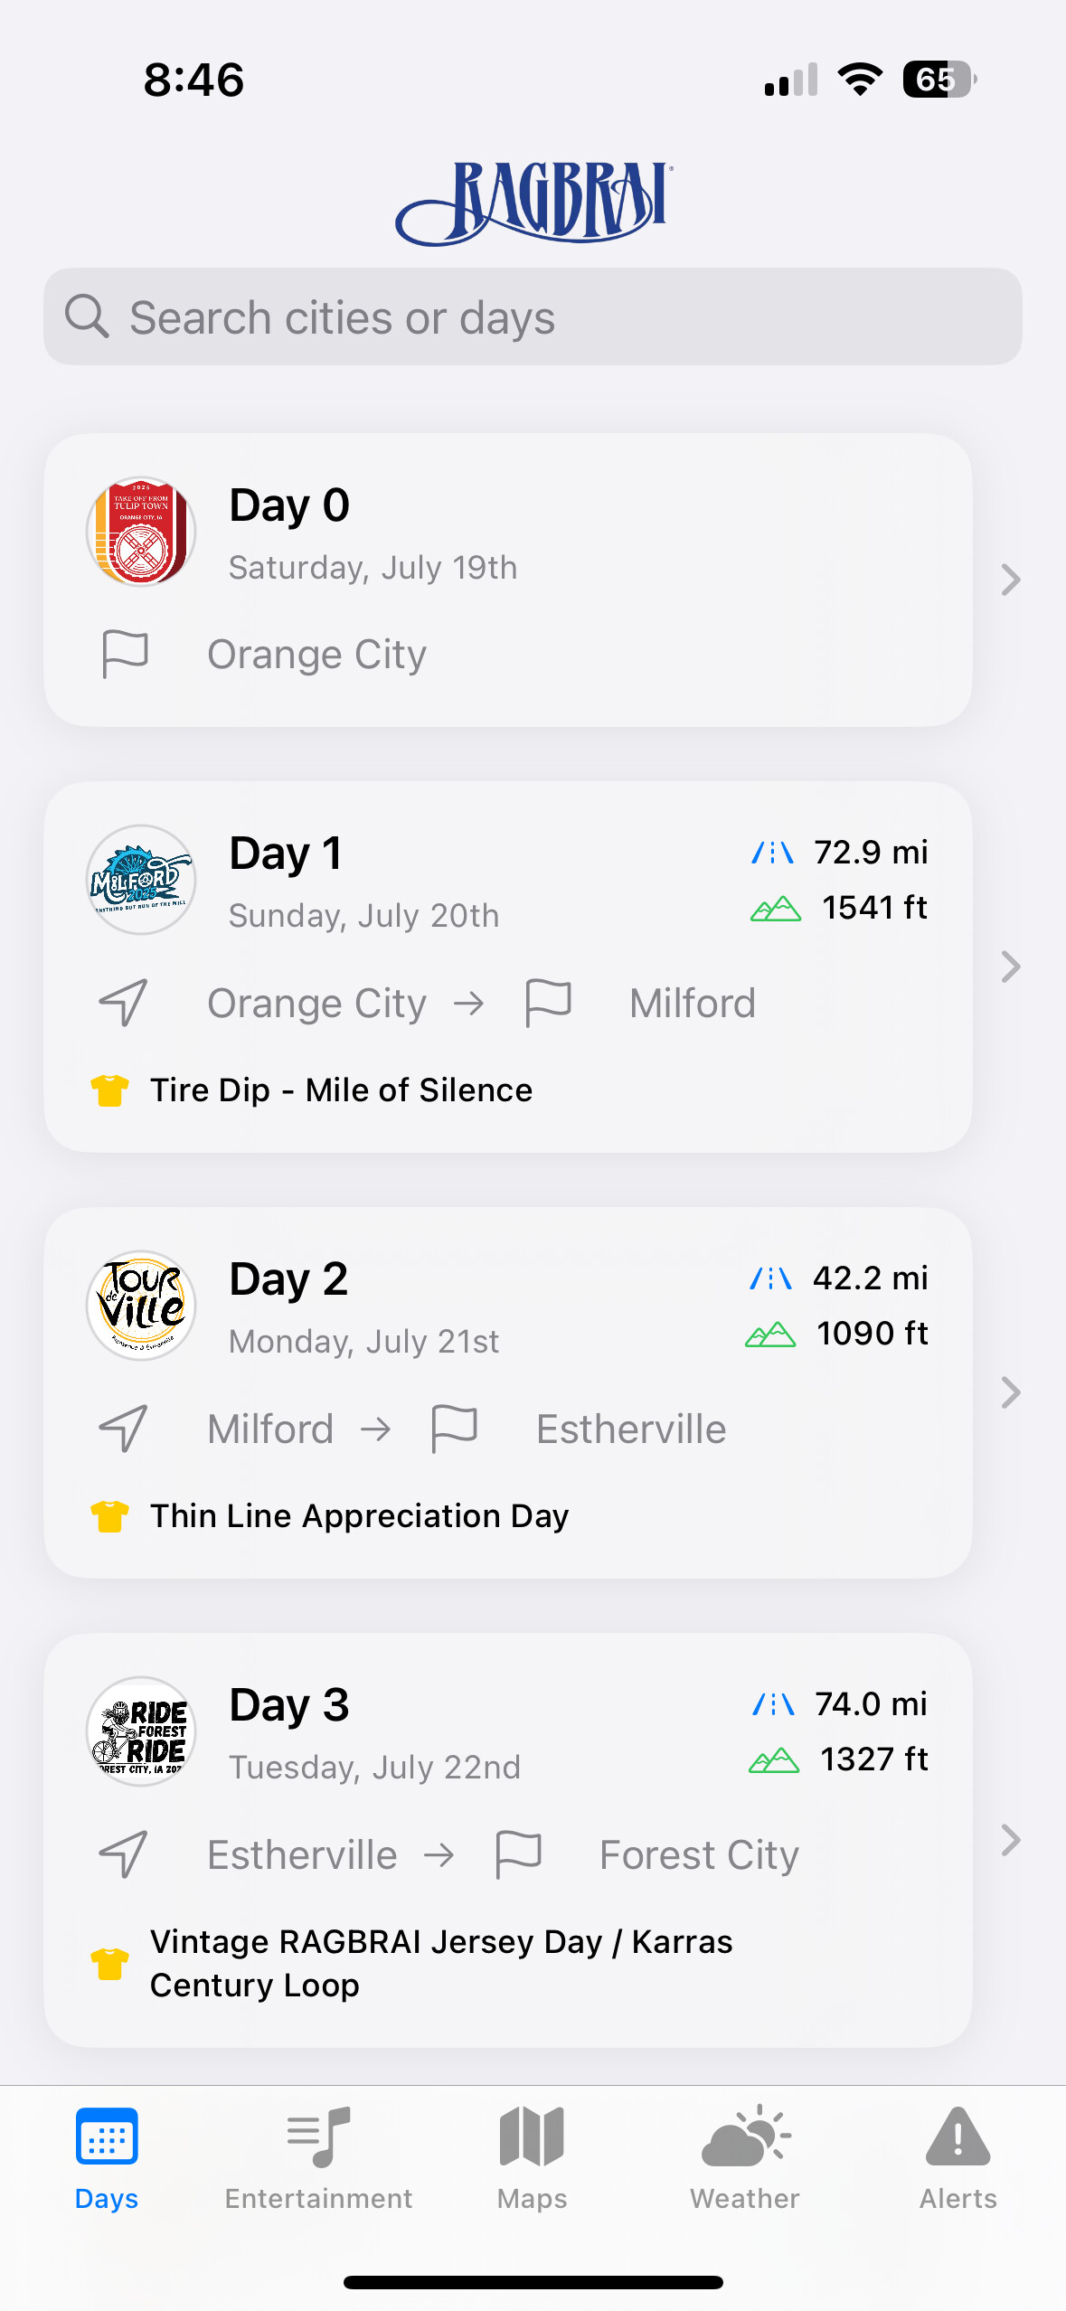Open the Maps tab

coord(532,2157)
